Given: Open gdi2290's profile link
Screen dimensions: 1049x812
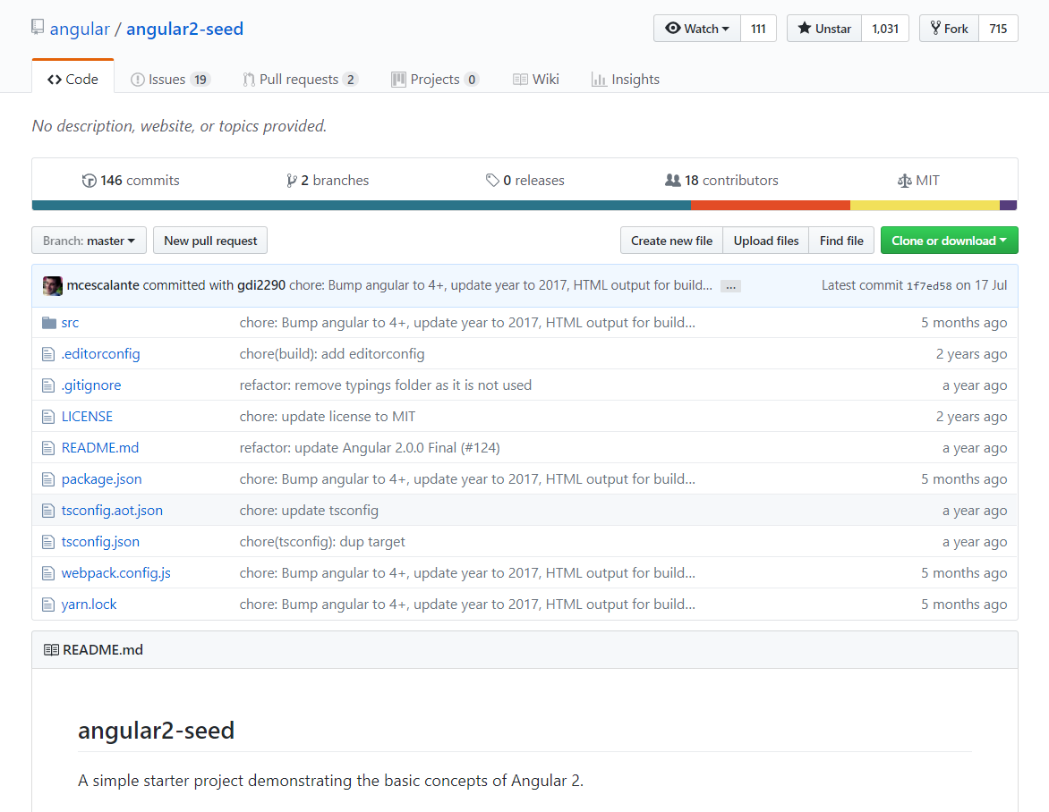Looking at the screenshot, I should tap(261, 285).
